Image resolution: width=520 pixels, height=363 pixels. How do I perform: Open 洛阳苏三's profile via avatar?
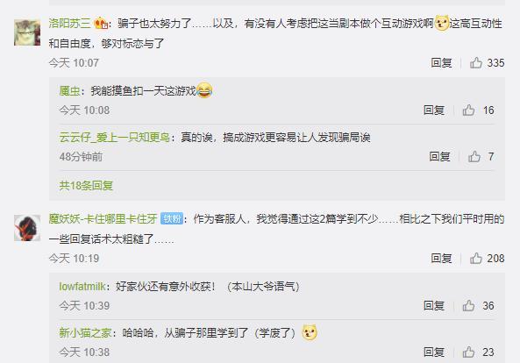[27, 32]
